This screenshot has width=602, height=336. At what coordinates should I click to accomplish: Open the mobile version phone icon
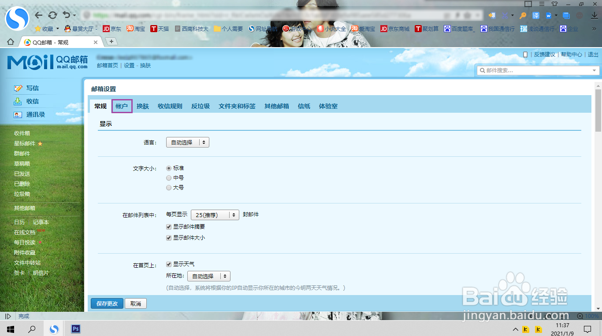525,55
